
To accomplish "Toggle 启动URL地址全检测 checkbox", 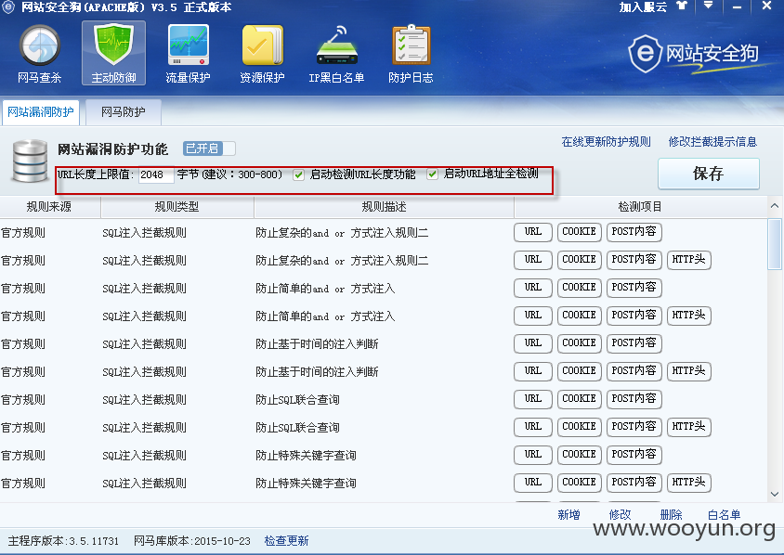I will 433,174.
